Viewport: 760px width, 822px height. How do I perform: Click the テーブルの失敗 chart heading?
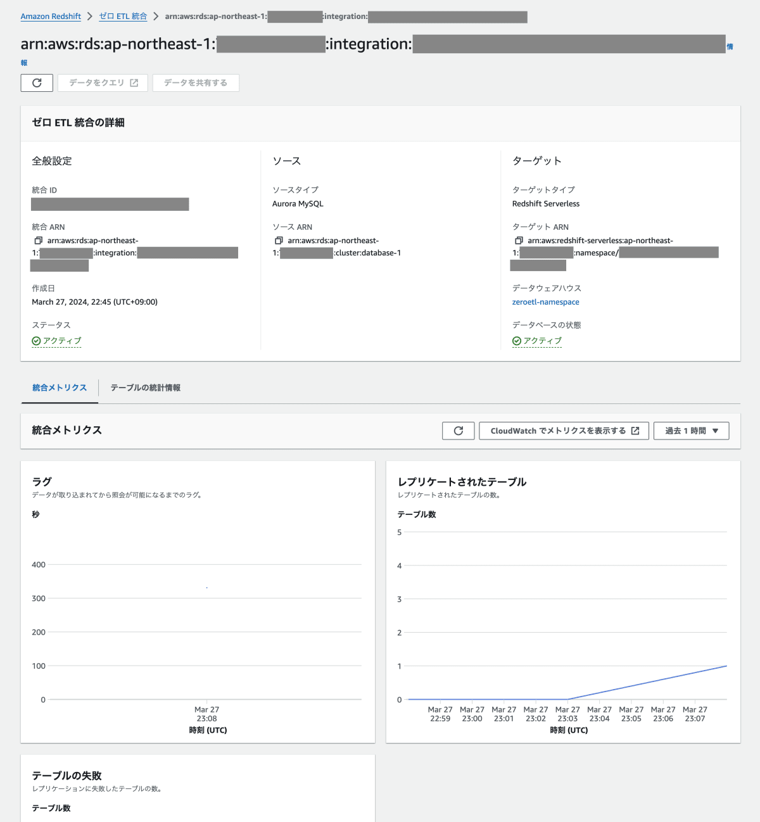(67, 776)
